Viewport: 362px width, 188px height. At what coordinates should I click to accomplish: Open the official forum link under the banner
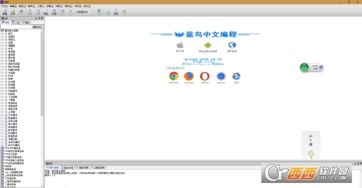(x=203, y=64)
